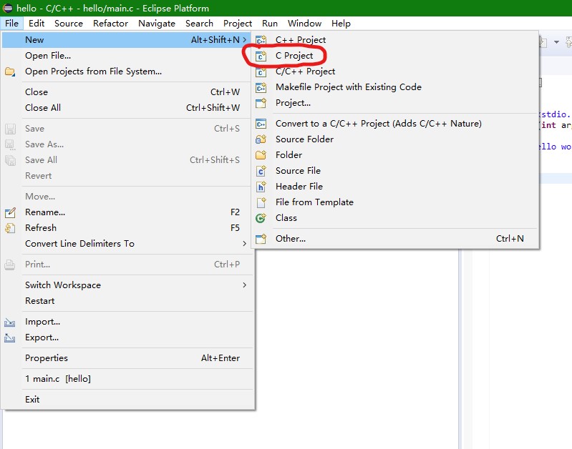Select Source File label in New submenu
The height and width of the screenshot is (449, 572).
(298, 171)
